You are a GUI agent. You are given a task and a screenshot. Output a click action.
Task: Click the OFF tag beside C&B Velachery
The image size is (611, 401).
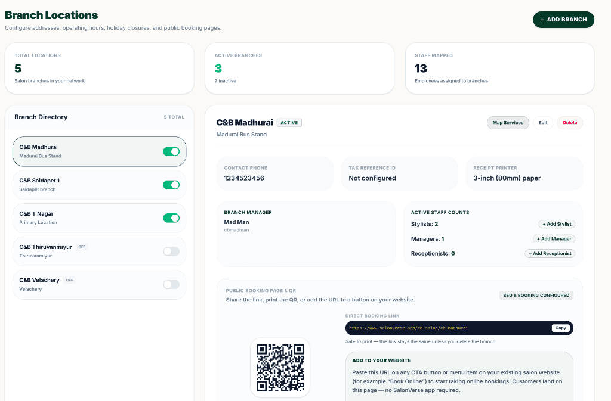(x=69, y=280)
